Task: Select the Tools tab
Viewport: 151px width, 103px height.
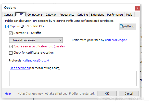Action: pos(129,15)
